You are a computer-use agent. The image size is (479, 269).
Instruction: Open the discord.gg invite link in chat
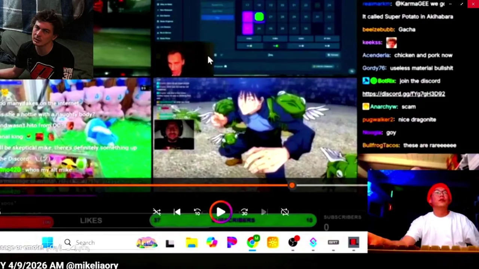(403, 94)
